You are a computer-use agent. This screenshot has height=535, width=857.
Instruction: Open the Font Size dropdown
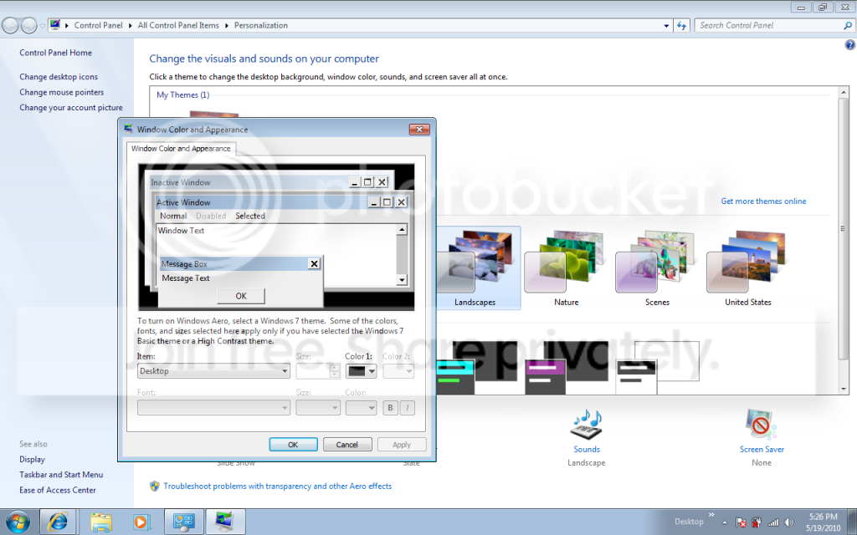point(318,408)
